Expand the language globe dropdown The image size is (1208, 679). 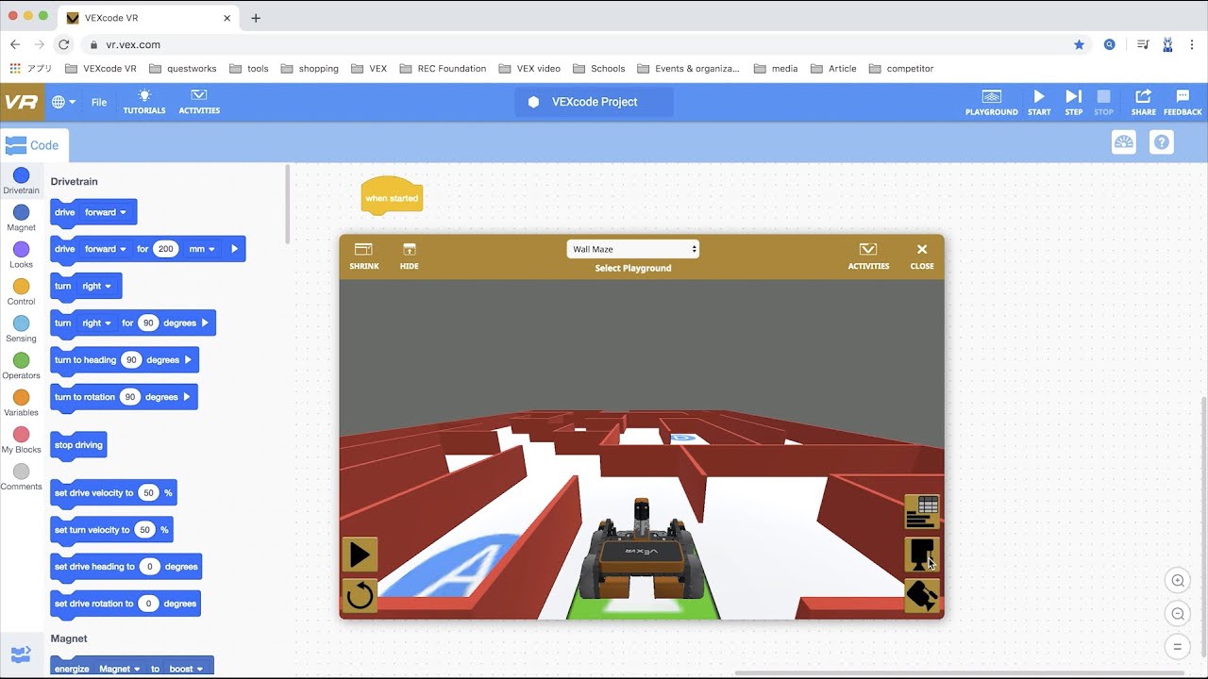[x=63, y=102]
